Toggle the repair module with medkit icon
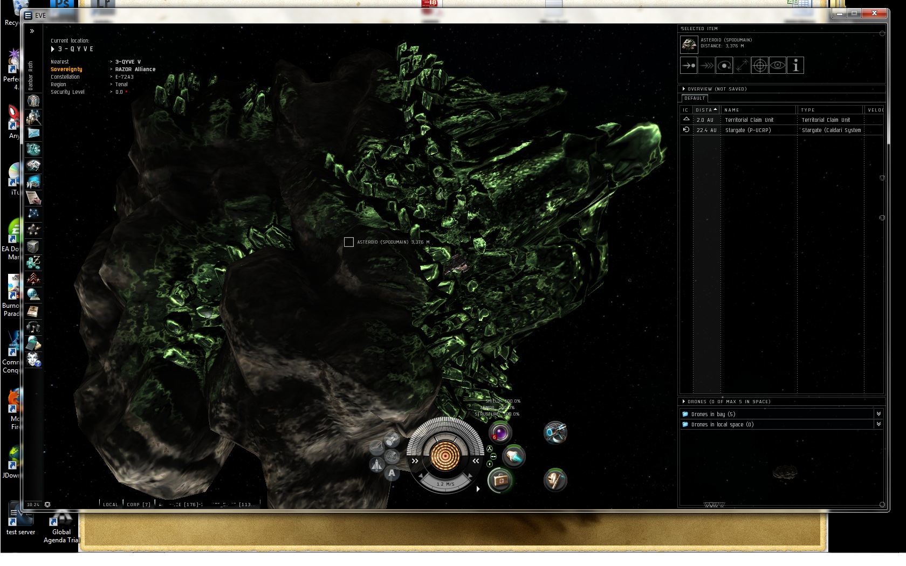The height and width of the screenshot is (566, 906). (x=499, y=480)
